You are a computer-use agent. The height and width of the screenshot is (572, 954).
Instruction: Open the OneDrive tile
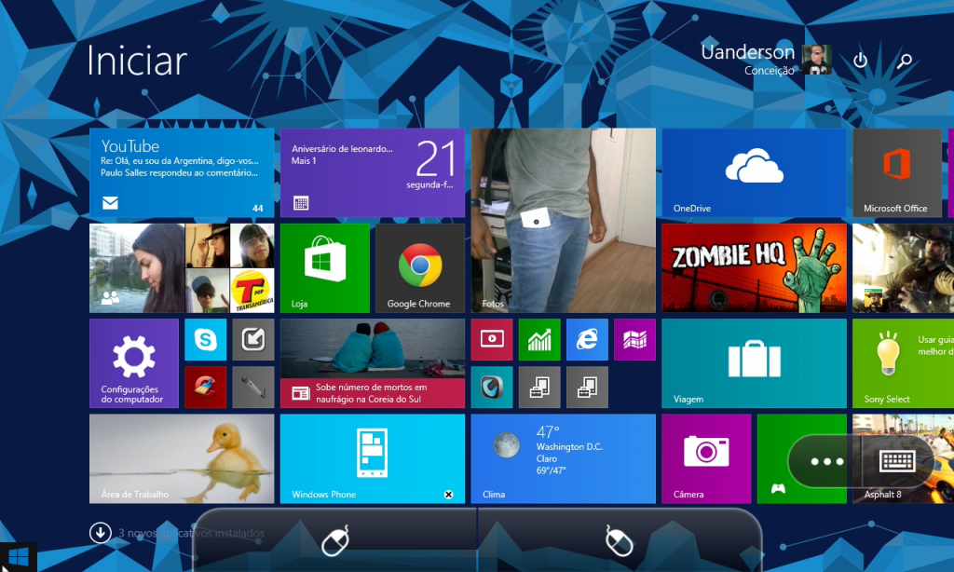pyautogui.click(x=753, y=172)
